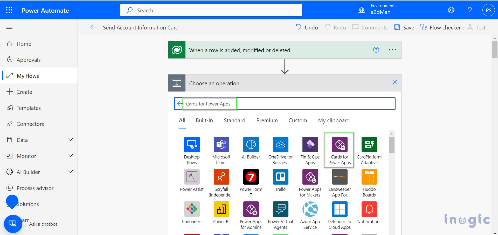498x235 pixels.
Task: Select the Power Form 7 connector
Action: click(x=251, y=183)
